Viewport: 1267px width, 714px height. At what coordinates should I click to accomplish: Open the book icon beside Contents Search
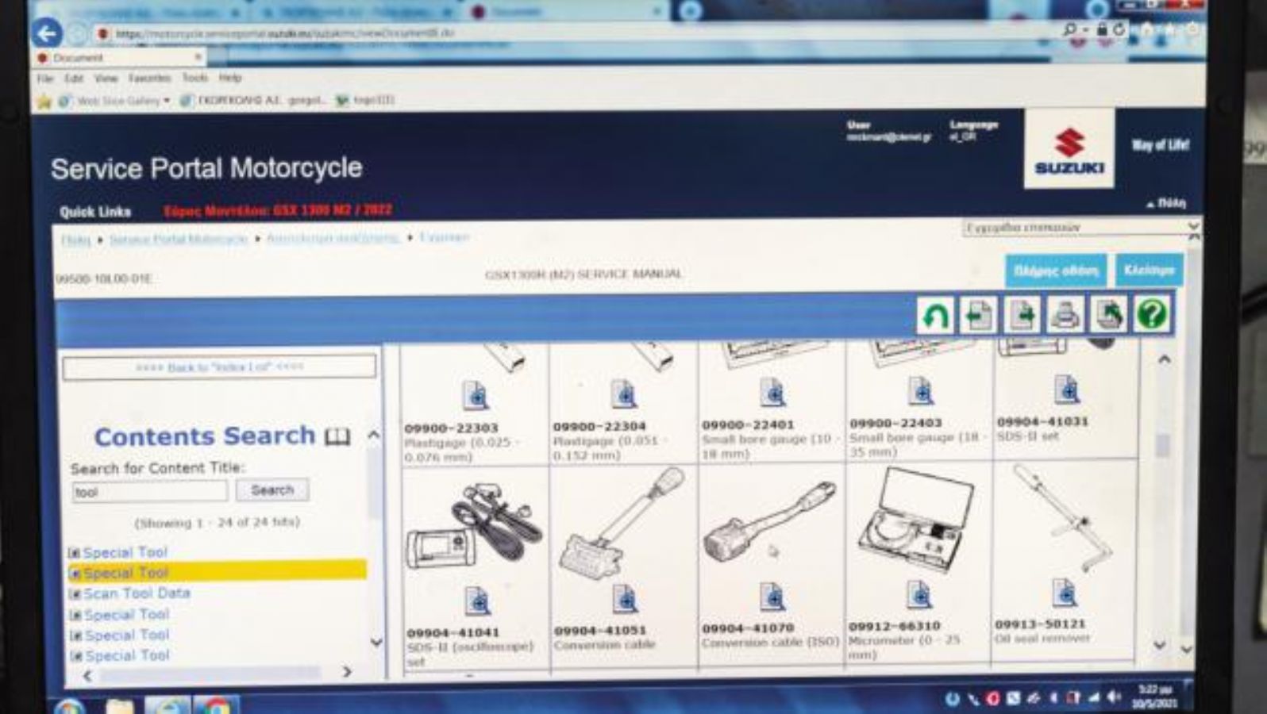point(337,436)
